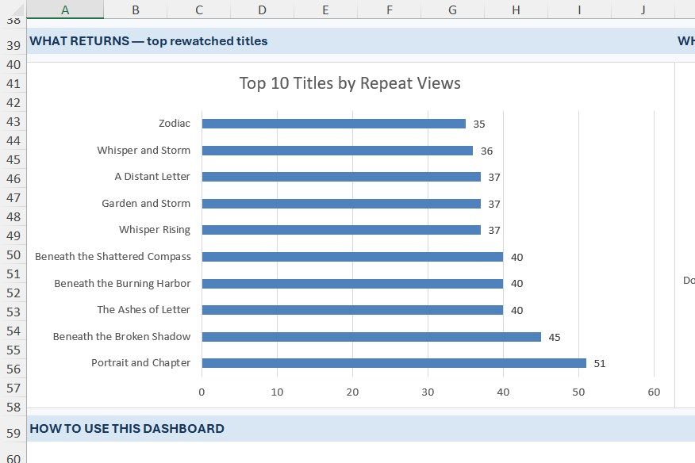Select the chart title 'Top 10 Titles by Repeat Views'

(x=350, y=83)
